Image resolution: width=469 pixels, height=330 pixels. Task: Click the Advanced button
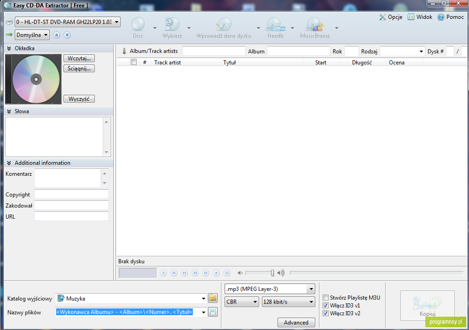point(296,322)
